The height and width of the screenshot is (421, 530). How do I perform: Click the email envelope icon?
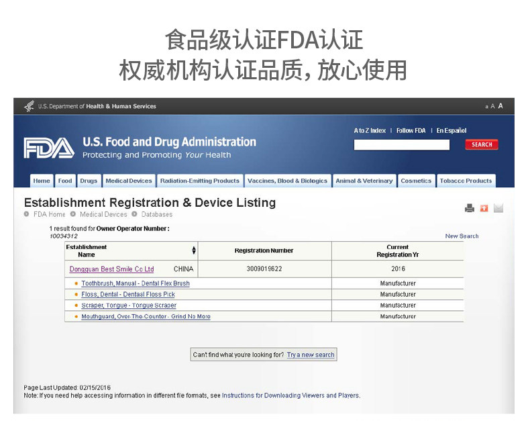point(498,208)
